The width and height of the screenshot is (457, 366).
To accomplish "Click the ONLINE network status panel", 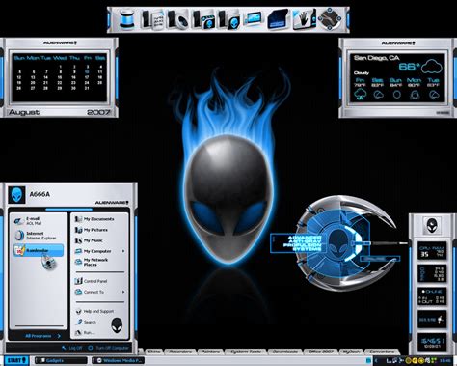I will pos(432,296).
